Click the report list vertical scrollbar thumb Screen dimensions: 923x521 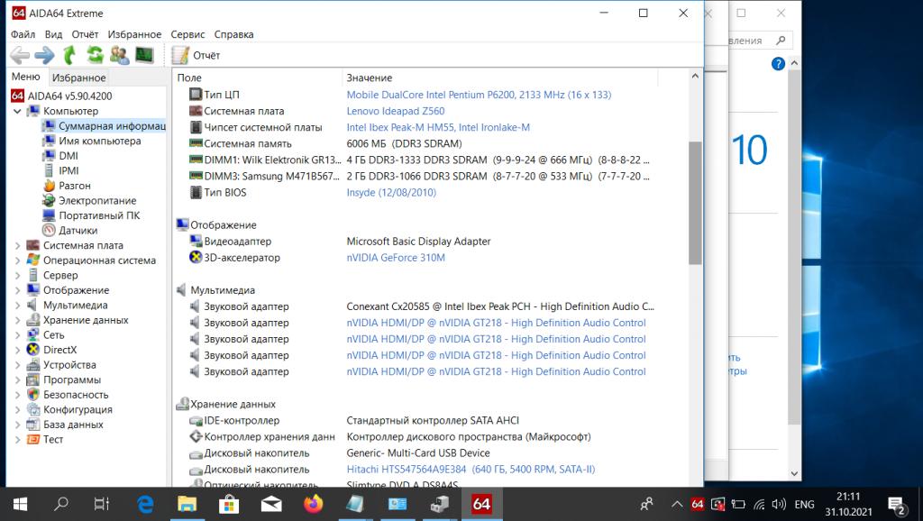tap(695, 203)
